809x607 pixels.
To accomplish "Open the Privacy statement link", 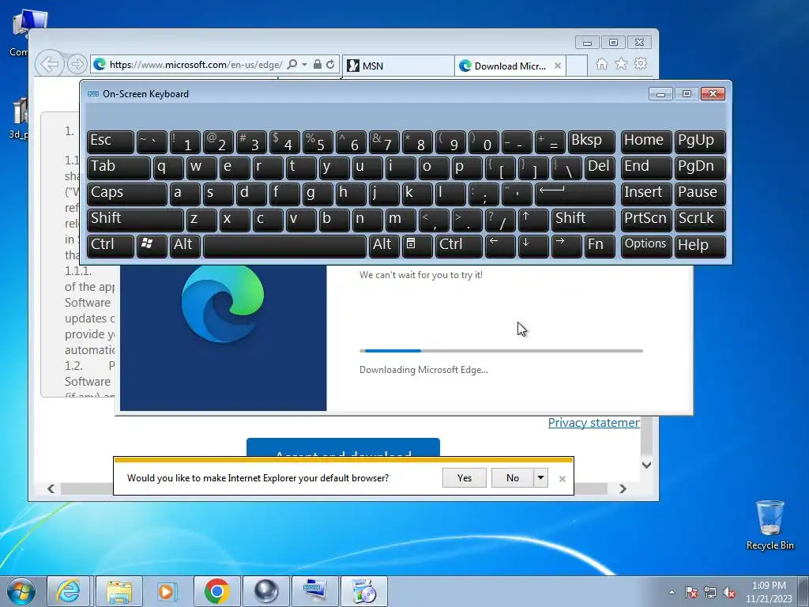I will point(594,423).
